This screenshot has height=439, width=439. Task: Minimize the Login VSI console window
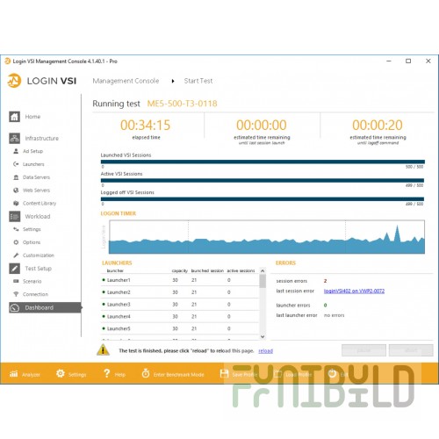coord(389,61)
